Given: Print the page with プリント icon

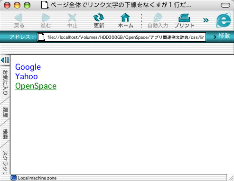Looking at the screenshot, I should click(x=184, y=18).
